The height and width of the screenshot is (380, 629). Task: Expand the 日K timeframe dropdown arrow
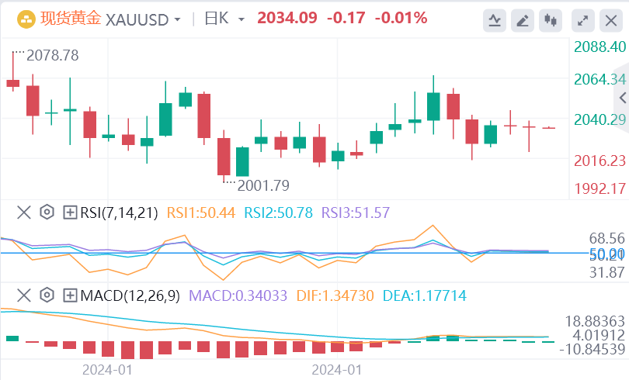(241, 19)
